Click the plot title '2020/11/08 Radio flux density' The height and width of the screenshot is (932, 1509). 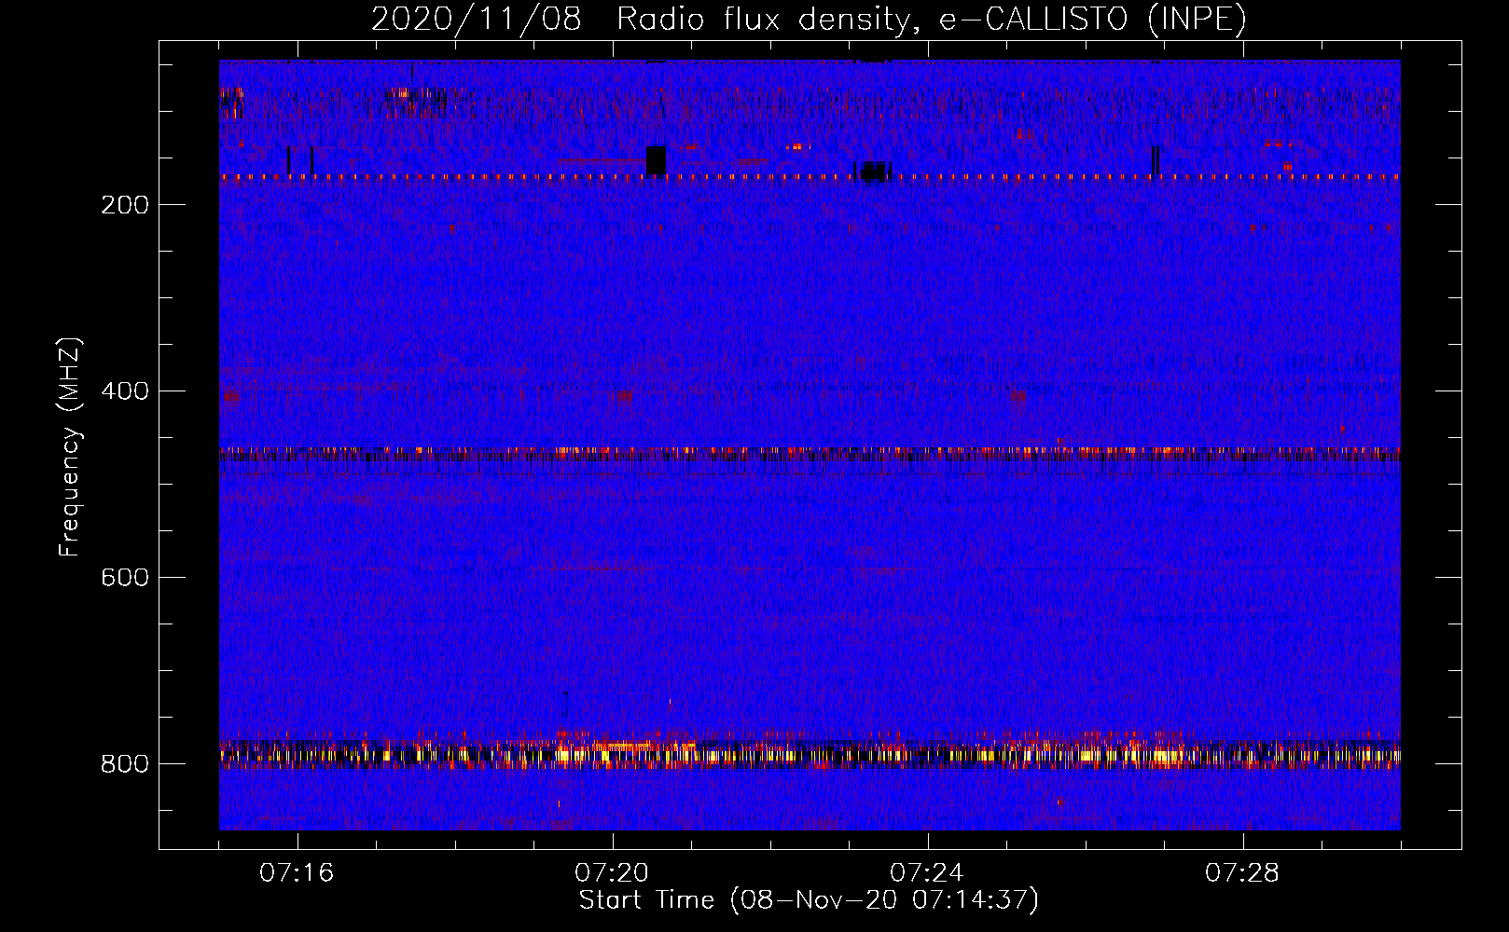point(809,19)
